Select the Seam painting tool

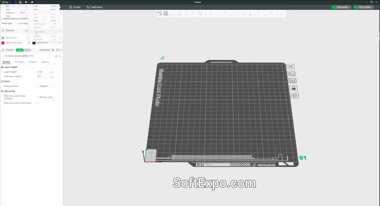pos(258,14)
